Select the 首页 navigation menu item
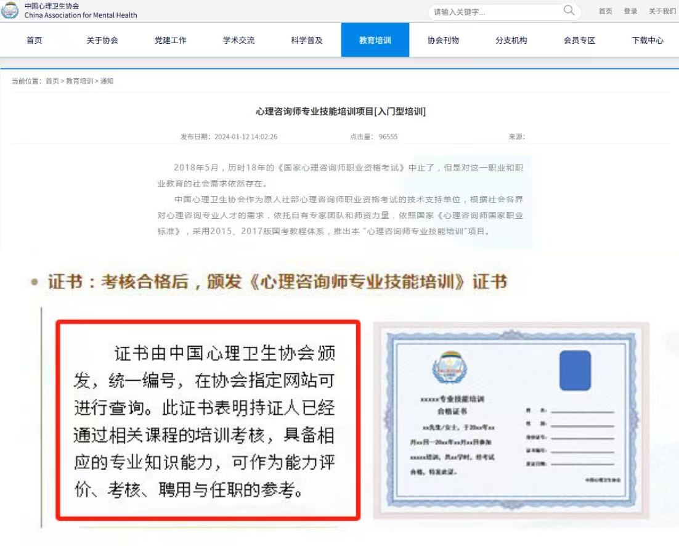Image resolution: width=679 pixels, height=546 pixels. pyautogui.click(x=35, y=40)
